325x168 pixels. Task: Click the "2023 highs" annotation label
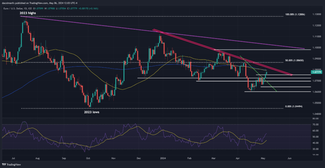[x=28, y=13]
